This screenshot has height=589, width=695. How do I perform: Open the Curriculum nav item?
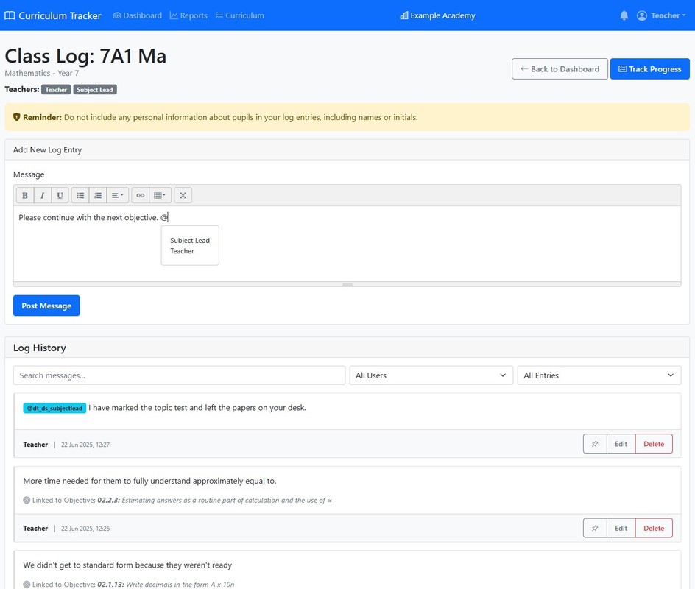240,15
